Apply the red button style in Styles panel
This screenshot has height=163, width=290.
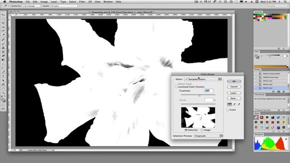pos(261,117)
